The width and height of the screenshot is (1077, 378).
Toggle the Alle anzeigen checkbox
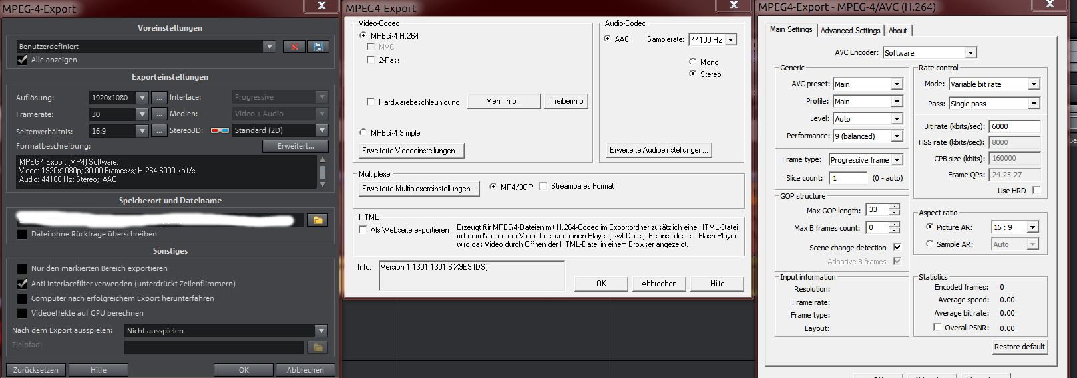22,60
